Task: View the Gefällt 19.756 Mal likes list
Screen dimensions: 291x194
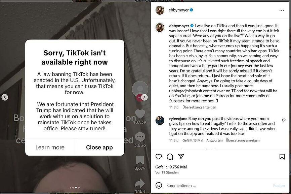Action: point(171,167)
